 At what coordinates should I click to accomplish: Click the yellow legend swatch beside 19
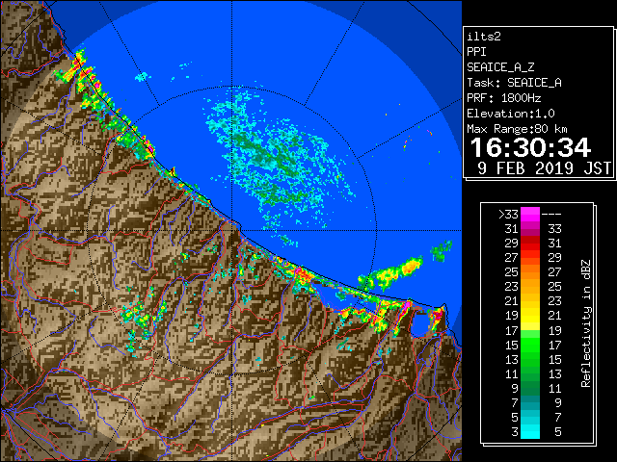[530, 316]
